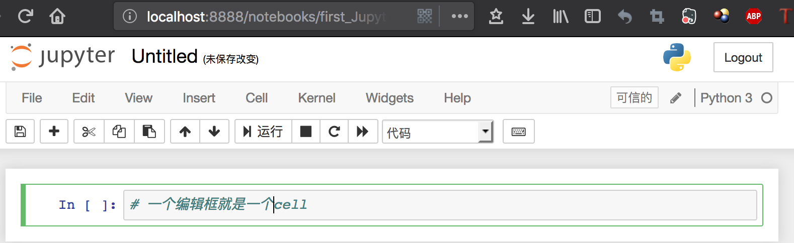Open the browser library icon
The width and height of the screenshot is (794, 243).
[x=561, y=17]
